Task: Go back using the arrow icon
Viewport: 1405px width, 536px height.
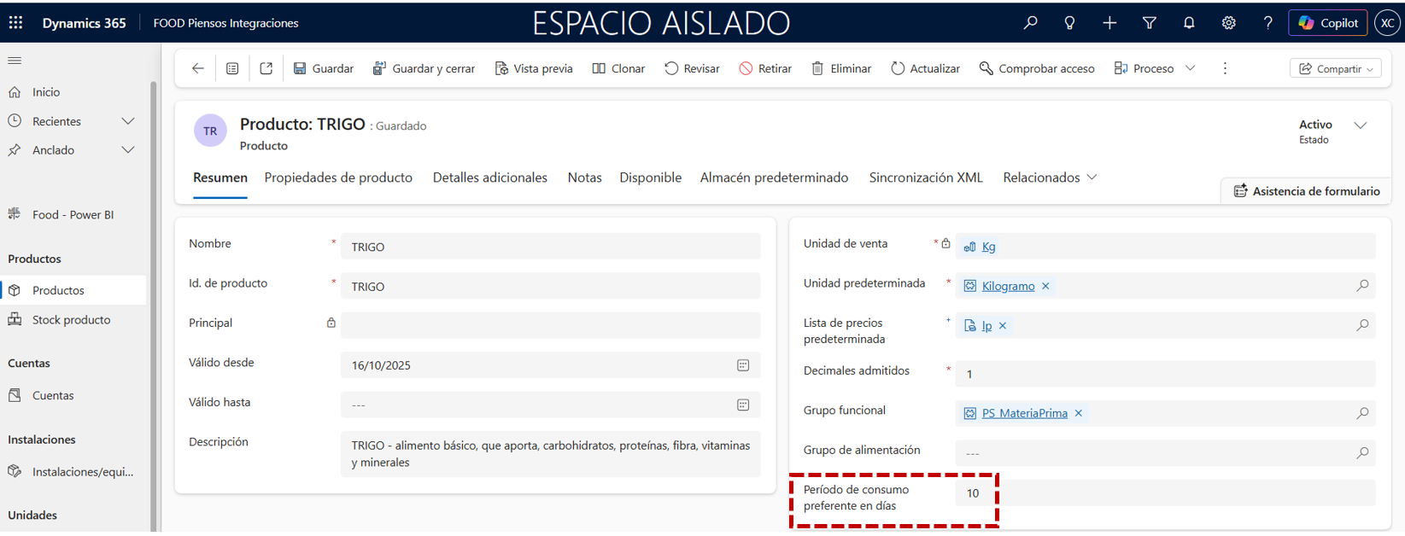Action: (198, 68)
